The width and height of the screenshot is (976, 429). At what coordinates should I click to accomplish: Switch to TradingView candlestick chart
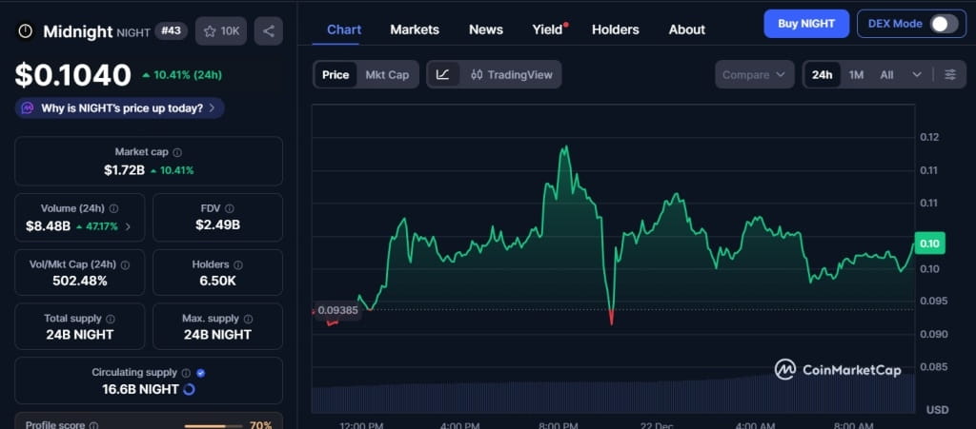(x=512, y=74)
